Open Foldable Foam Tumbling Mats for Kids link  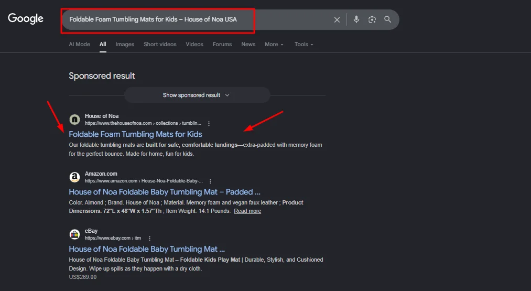tap(135, 134)
